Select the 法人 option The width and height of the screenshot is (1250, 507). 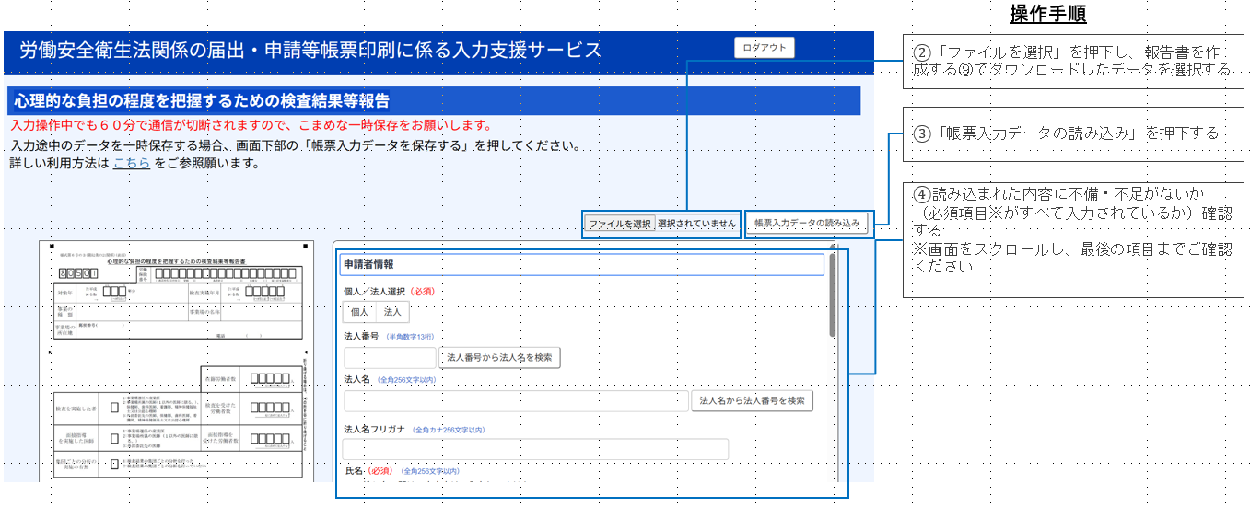[x=392, y=312]
